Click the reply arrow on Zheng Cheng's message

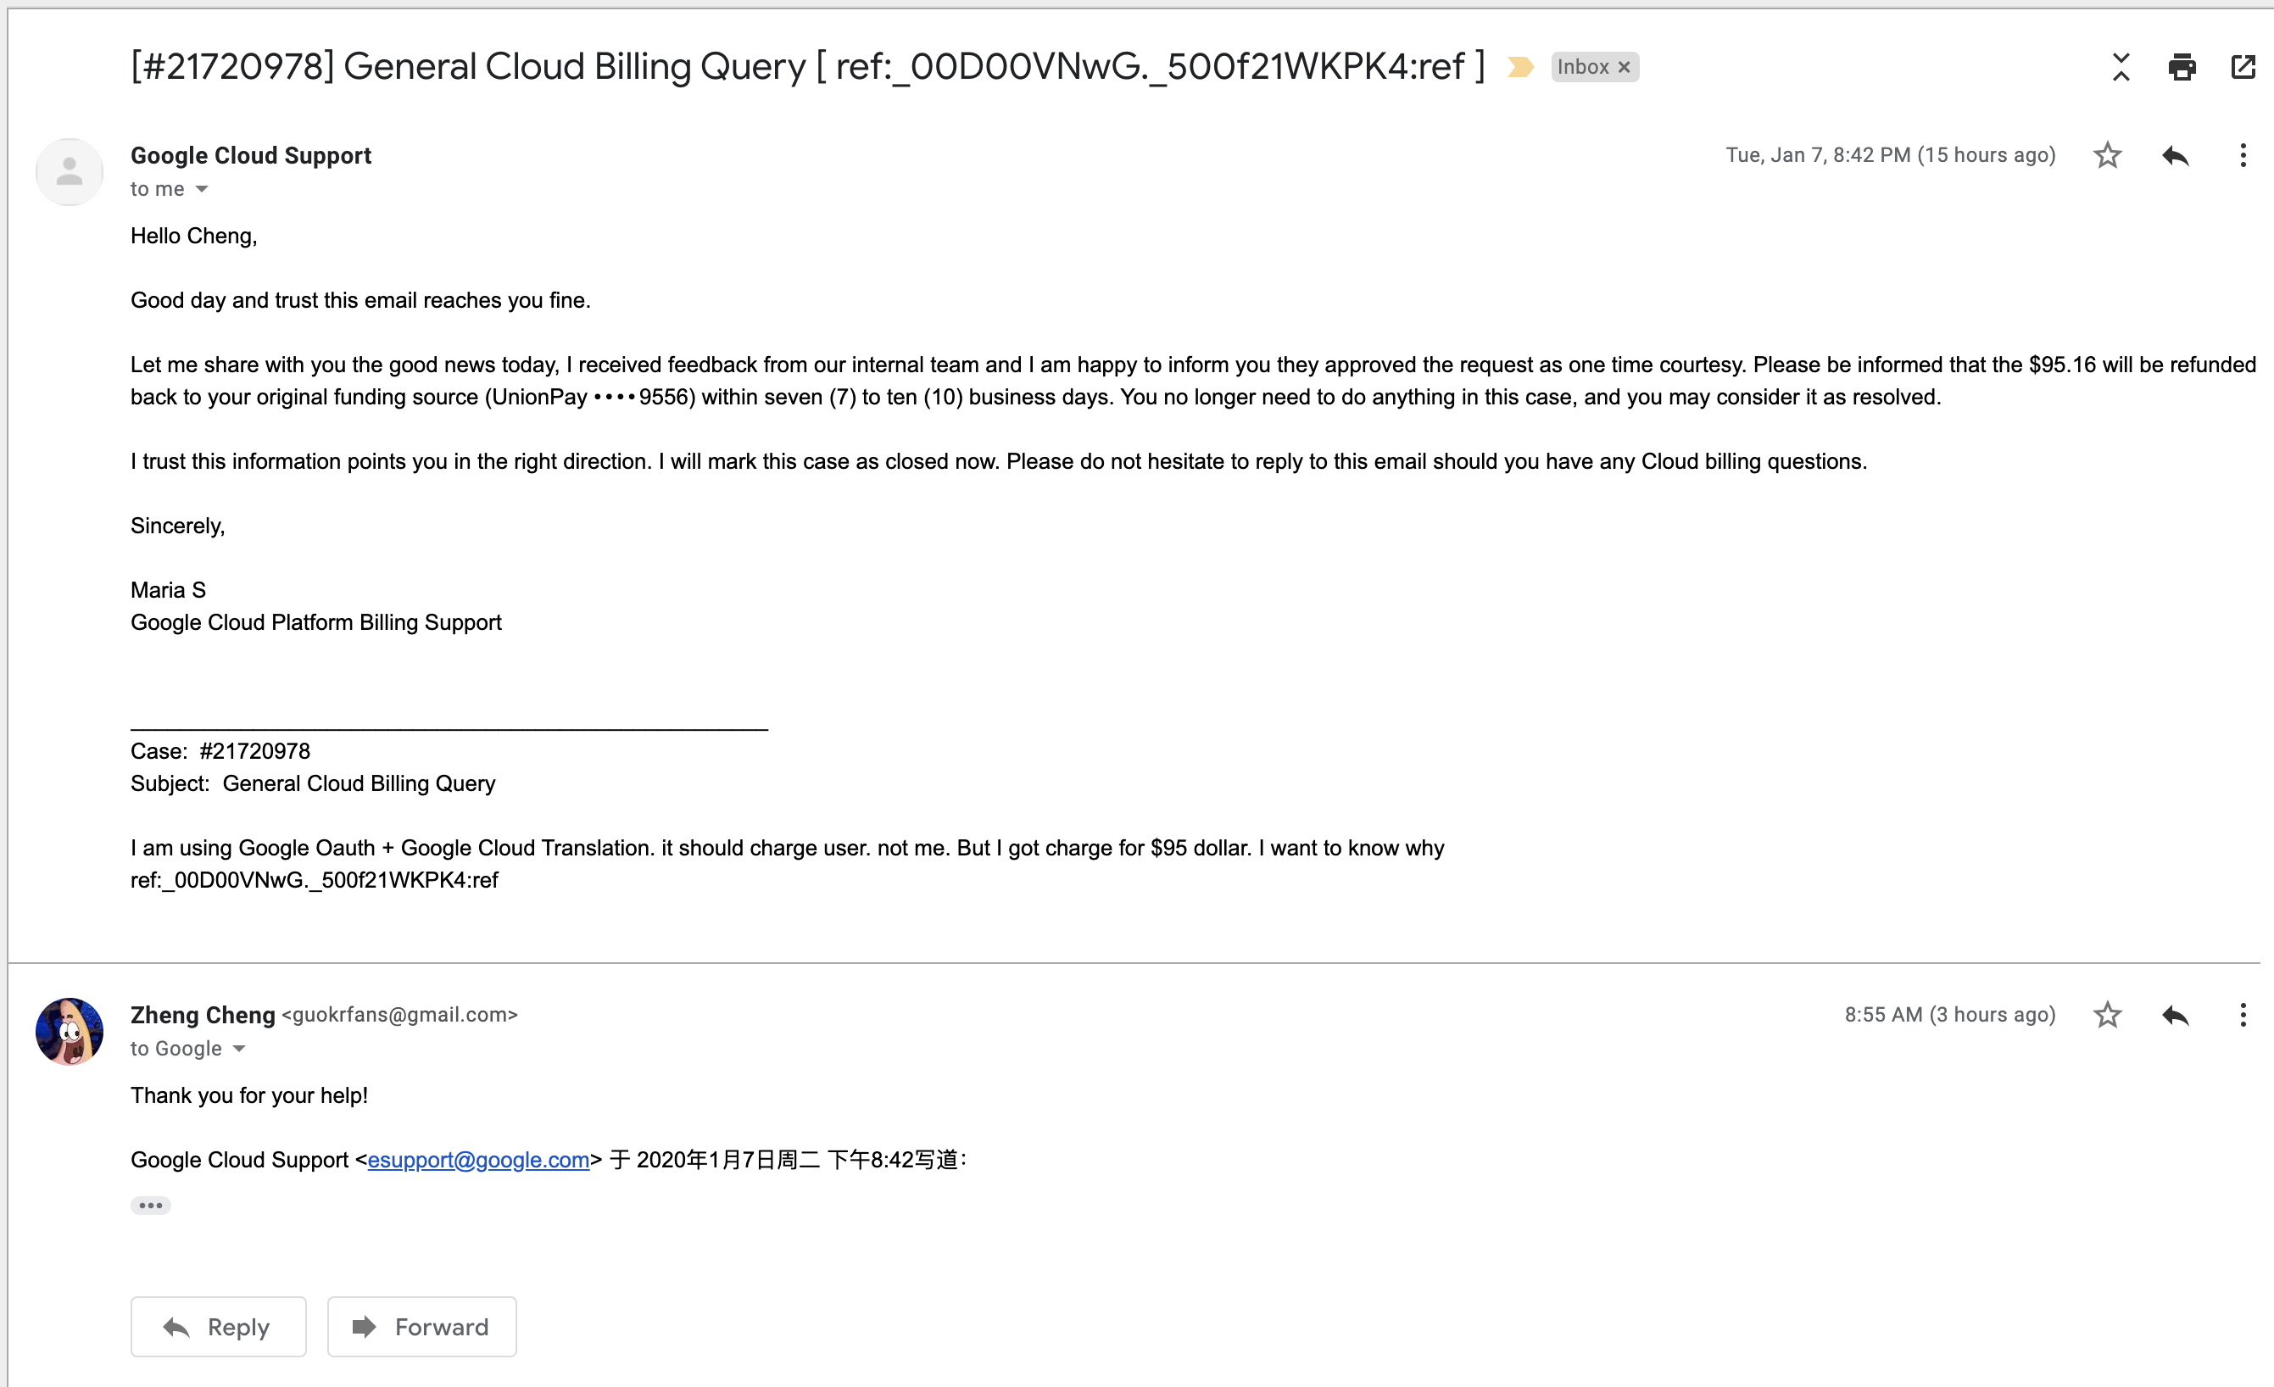[x=2176, y=1015]
